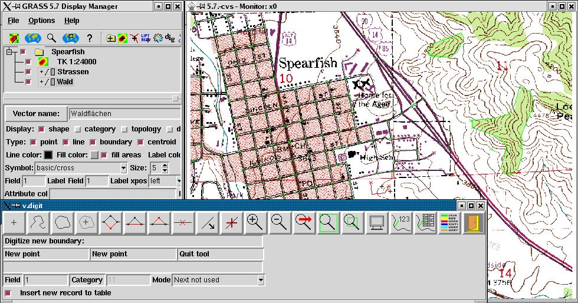Open the Help menu
Image resolution: width=578 pixels, height=303 pixels.
[x=72, y=21]
